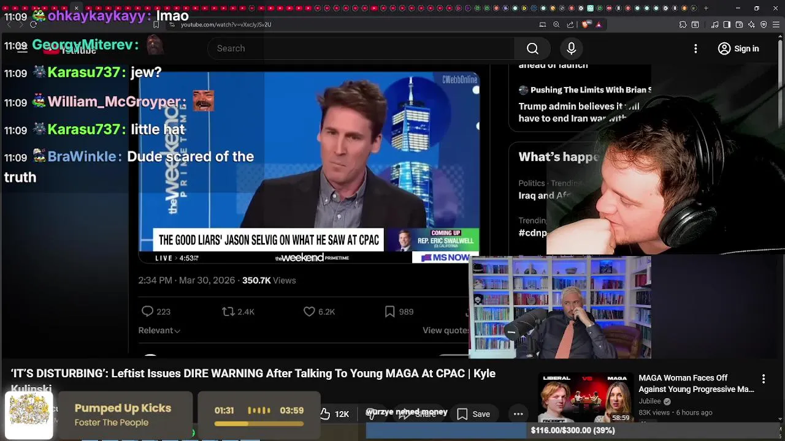Open the Jubilee channel name
The image size is (785, 441).
click(649, 401)
